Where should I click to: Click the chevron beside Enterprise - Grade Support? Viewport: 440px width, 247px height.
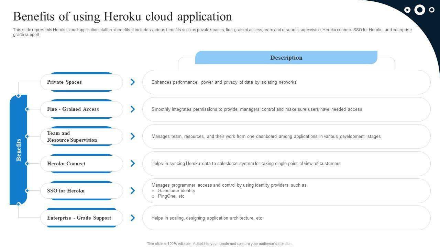pyautogui.click(x=132, y=218)
